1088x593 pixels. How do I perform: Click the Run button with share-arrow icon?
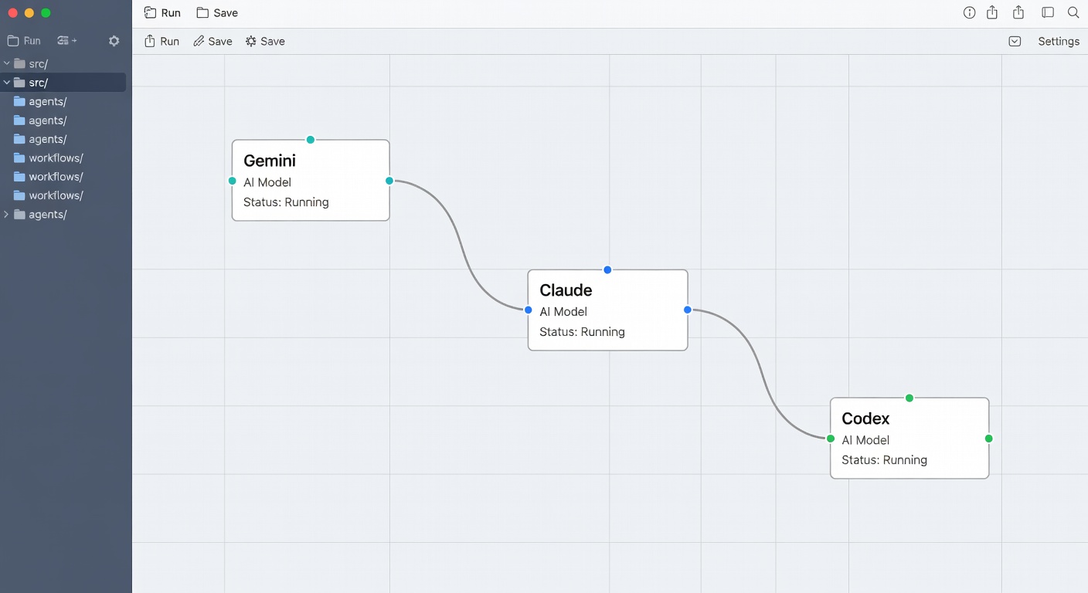point(161,42)
